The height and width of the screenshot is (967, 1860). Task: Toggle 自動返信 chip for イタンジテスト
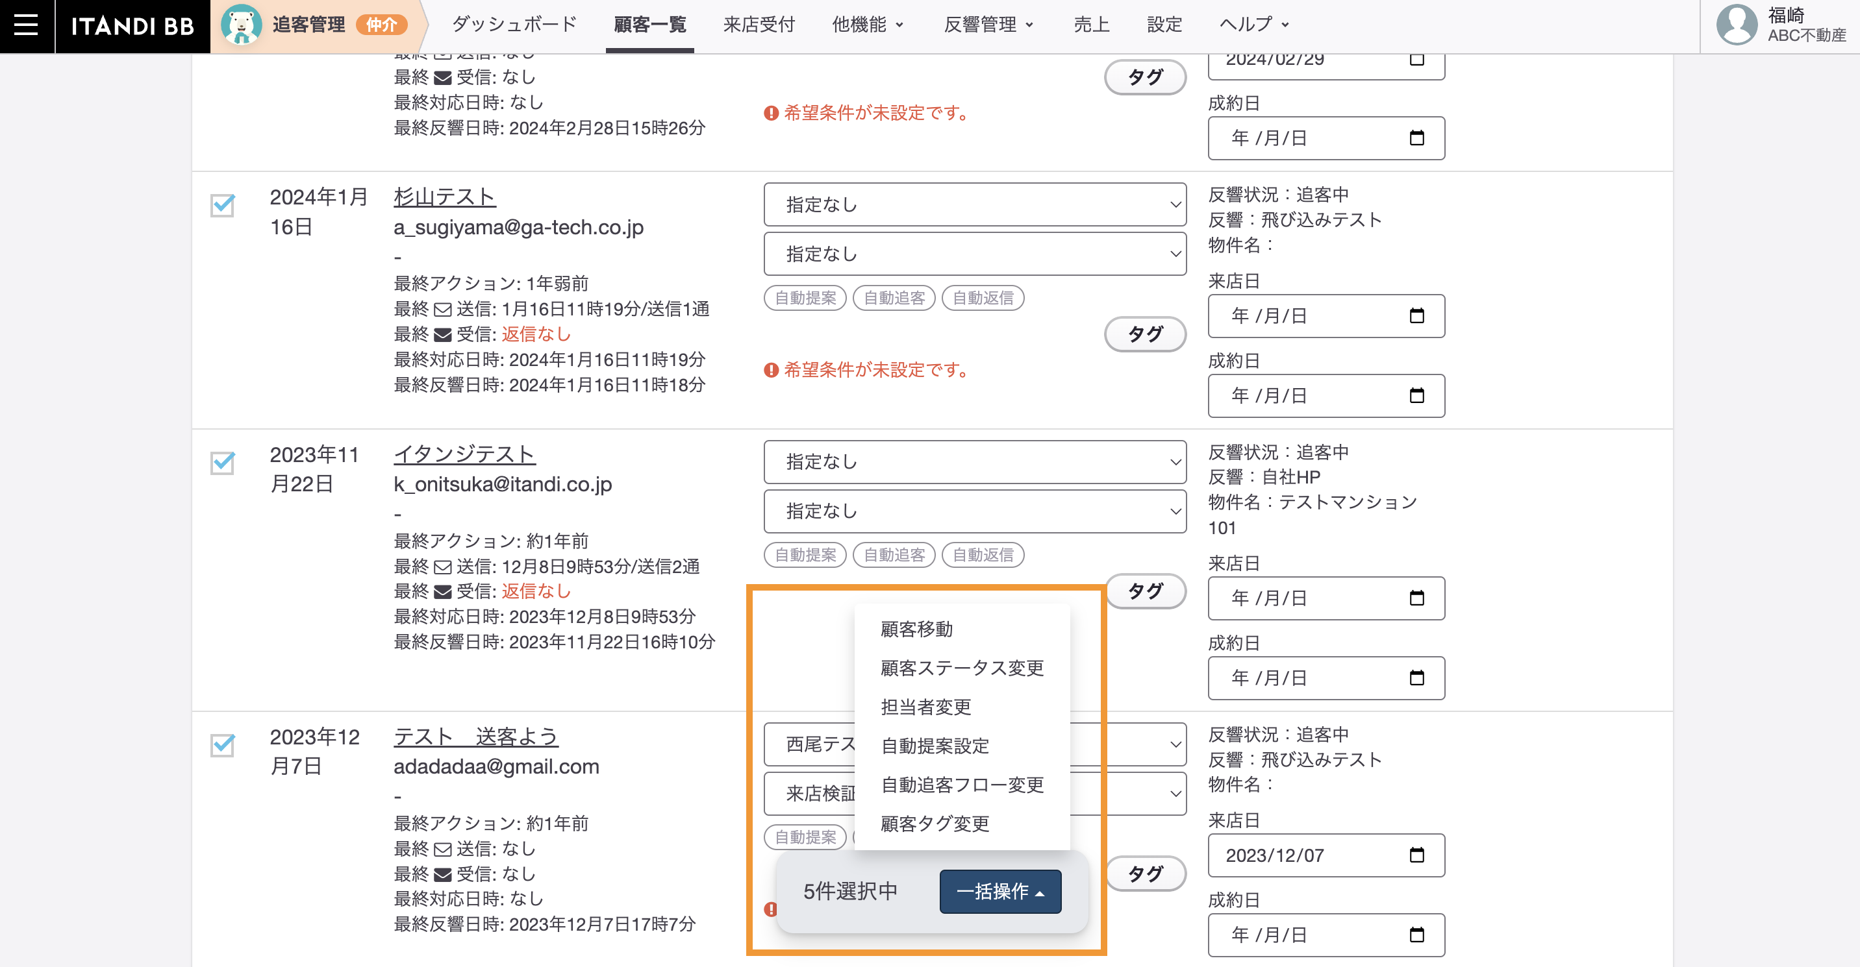point(983,555)
